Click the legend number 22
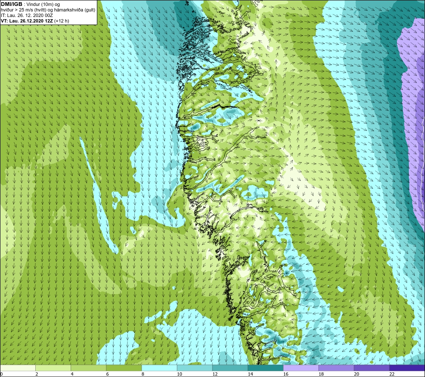This screenshot has width=425, height=377. (x=392, y=374)
